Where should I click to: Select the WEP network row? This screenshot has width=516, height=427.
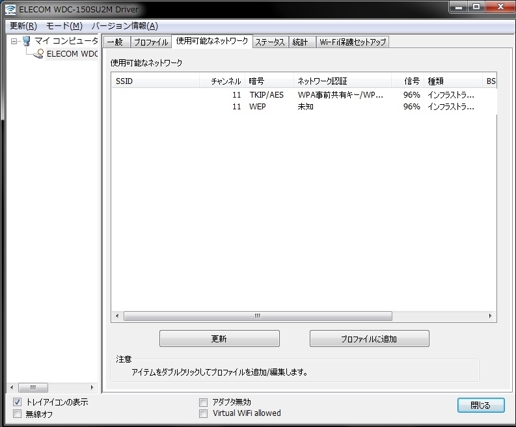click(x=304, y=107)
